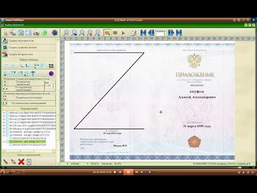Go to the last page with the blue arrow
257x193 pixels.
[179, 33]
